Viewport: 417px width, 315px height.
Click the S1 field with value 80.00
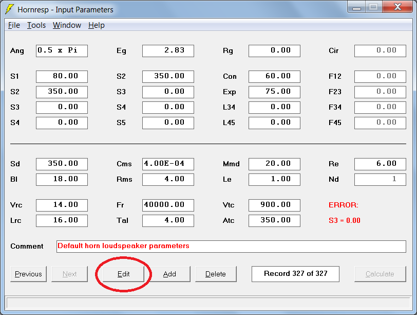[x=62, y=77]
